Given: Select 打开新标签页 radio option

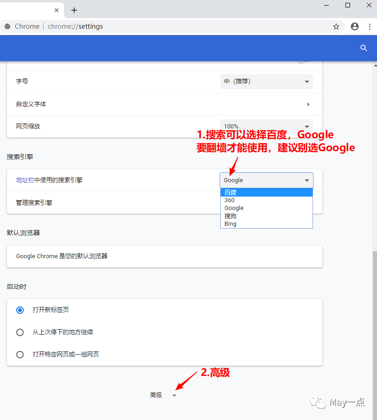Looking at the screenshot, I should point(20,310).
